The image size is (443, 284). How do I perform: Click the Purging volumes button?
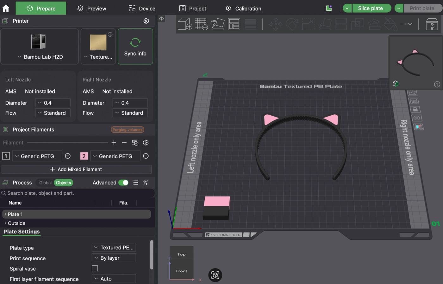click(128, 130)
